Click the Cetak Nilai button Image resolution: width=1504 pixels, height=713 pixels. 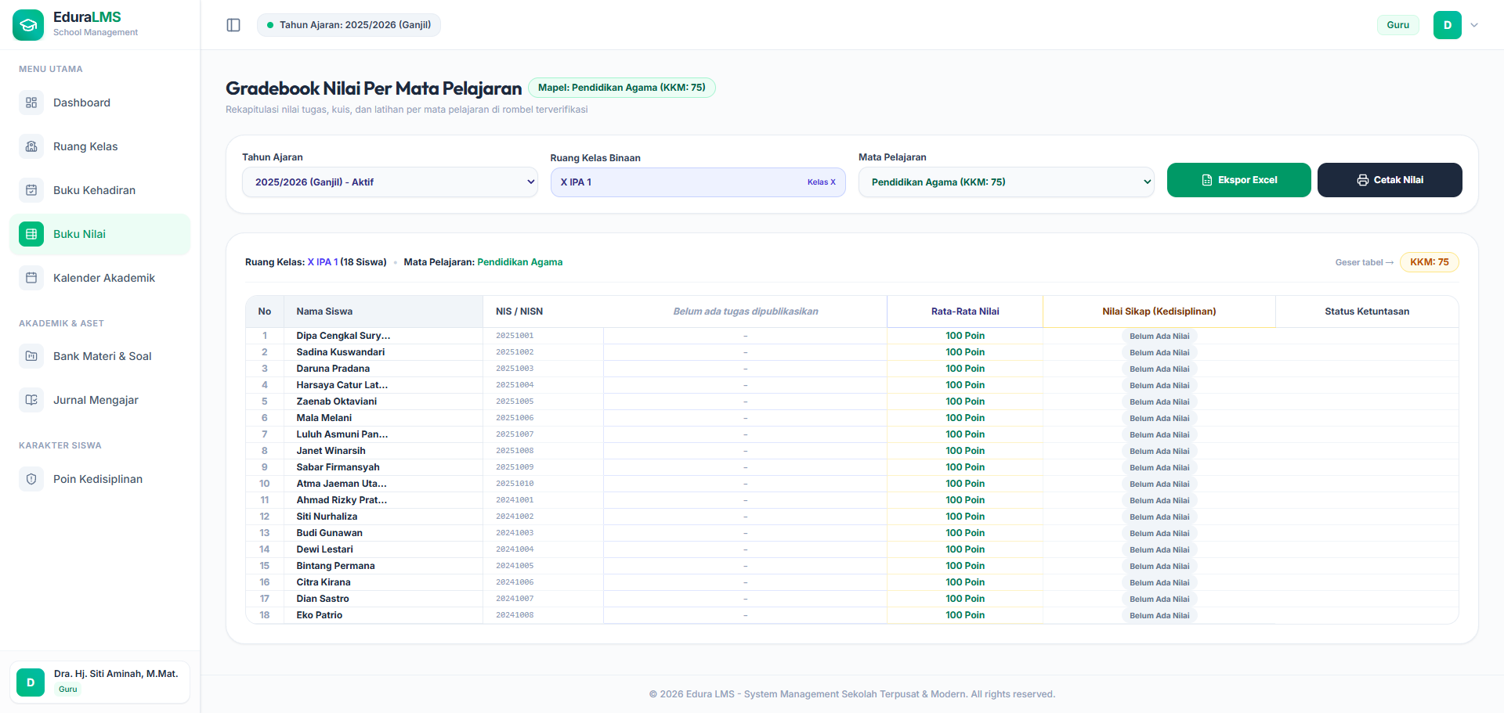pyautogui.click(x=1390, y=180)
